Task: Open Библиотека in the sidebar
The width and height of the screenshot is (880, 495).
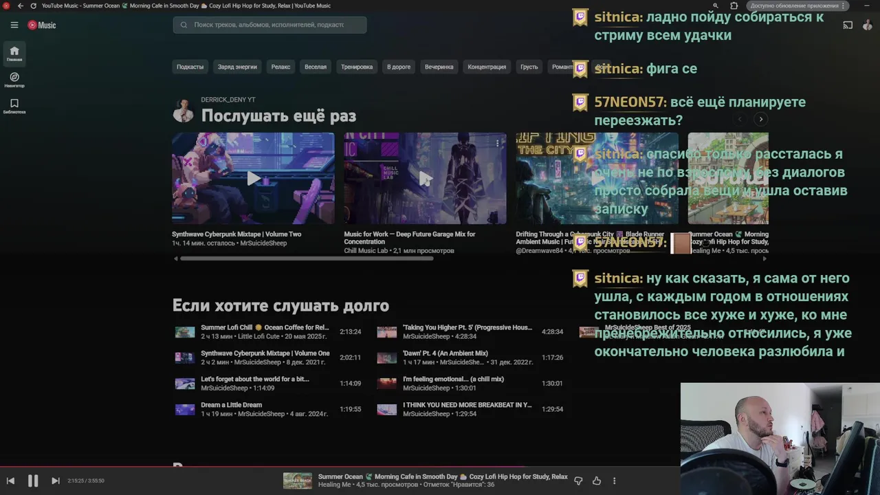Action: tap(14, 106)
